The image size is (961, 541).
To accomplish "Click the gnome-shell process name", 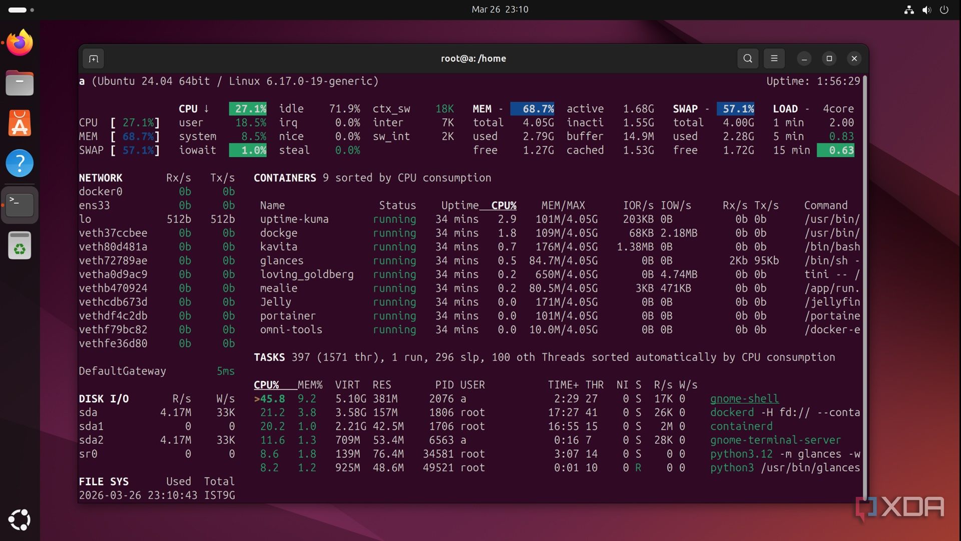I will 744,399.
